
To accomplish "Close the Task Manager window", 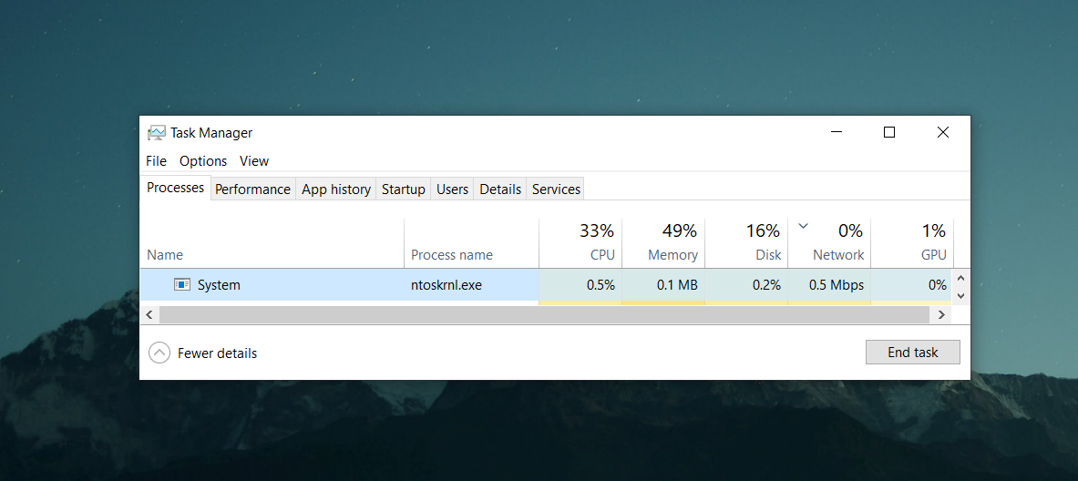I will tap(942, 133).
